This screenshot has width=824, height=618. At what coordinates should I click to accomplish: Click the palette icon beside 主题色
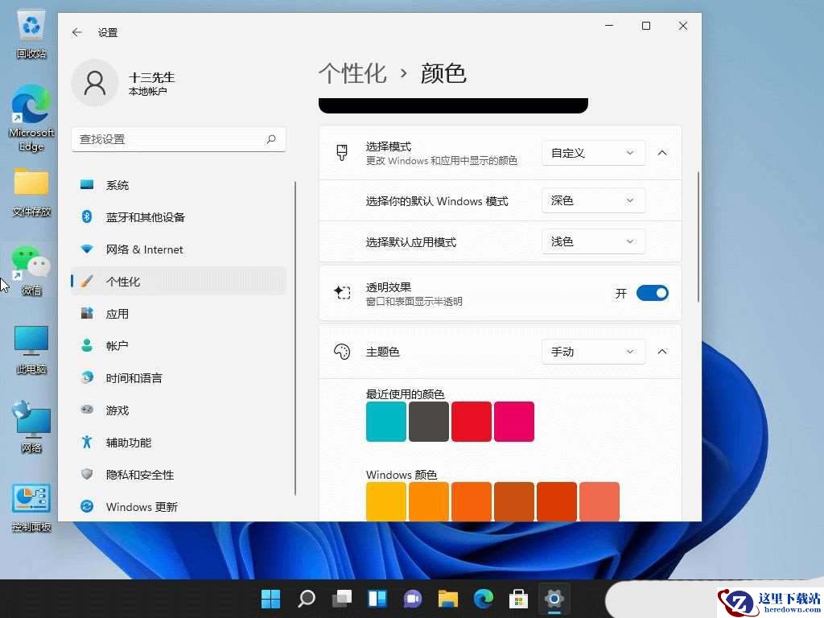[x=342, y=352]
